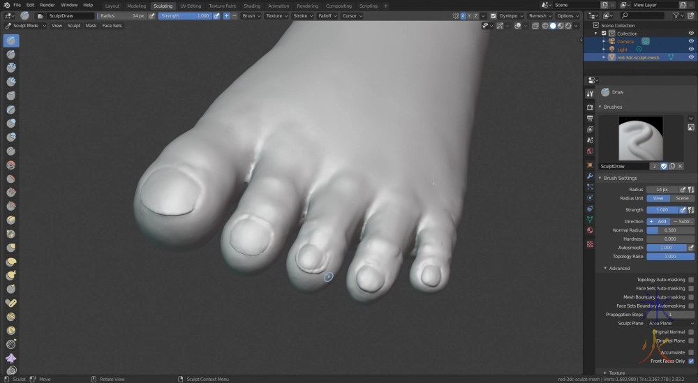Open the Face Sets menu

pos(112,26)
